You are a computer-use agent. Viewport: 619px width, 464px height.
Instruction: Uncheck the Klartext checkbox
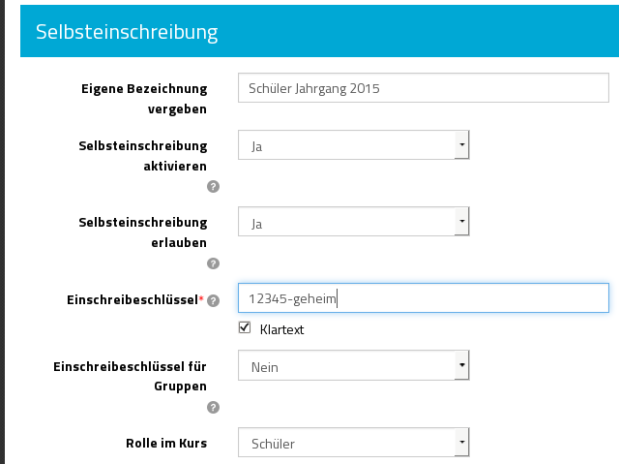click(x=245, y=329)
